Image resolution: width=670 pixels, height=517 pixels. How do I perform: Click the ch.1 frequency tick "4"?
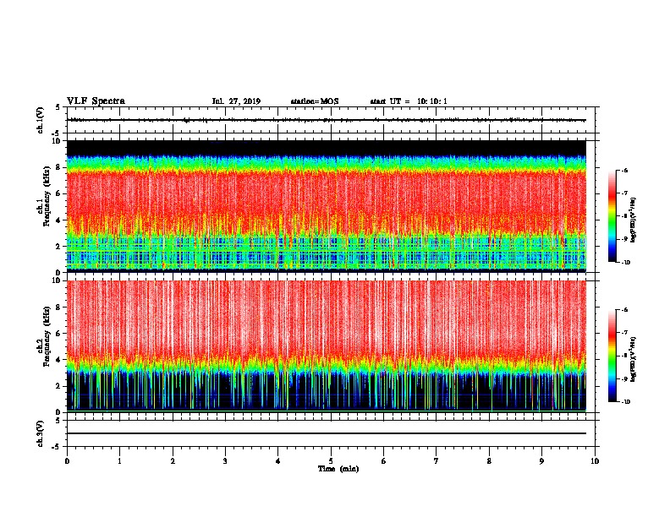coord(58,220)
